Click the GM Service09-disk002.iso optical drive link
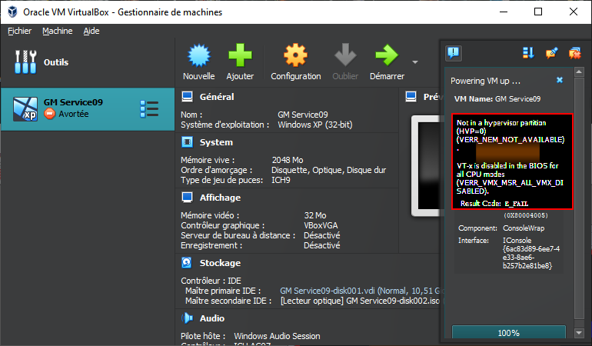The width and height of the screenshot is (592, 346). point(360,301)
